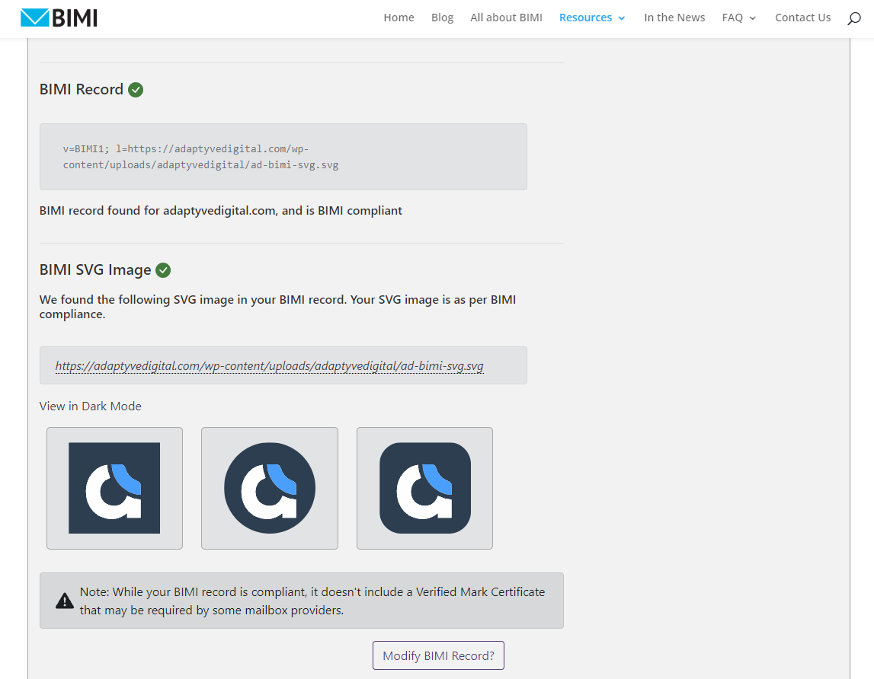Open the ad-bimi-svg.svg image link
Viewport: 874px width, 679px height.
pos(269,366)
